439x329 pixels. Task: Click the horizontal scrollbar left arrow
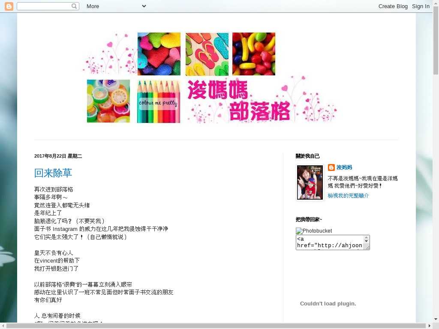pyautogui.click(x=3, y=326)
